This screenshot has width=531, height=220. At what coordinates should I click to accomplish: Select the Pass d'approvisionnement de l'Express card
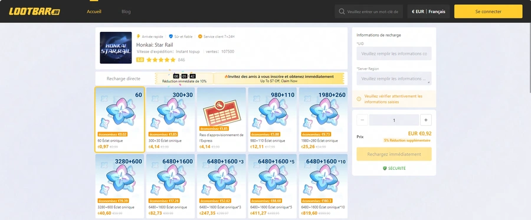coord(221,120)
